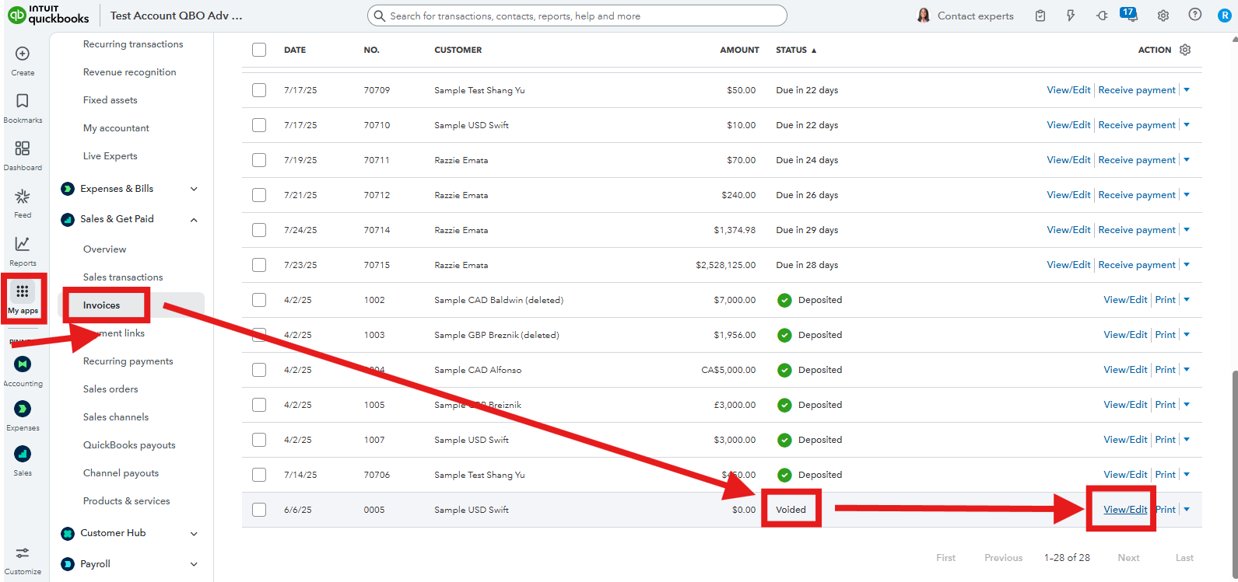
Task: Open the Sales app icon
Action: [23, 454]
